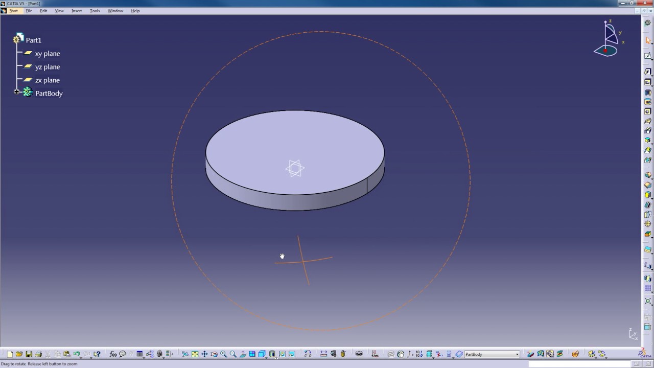Screen dimensions: 654x368
Task: Open the Rectangular Pattern tool
Action: pos(647,288)
